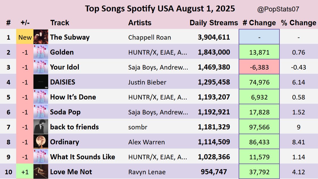Open the Ordinary moon album cover
Viewport: 318px width, 179px height.
pos(41,142)
